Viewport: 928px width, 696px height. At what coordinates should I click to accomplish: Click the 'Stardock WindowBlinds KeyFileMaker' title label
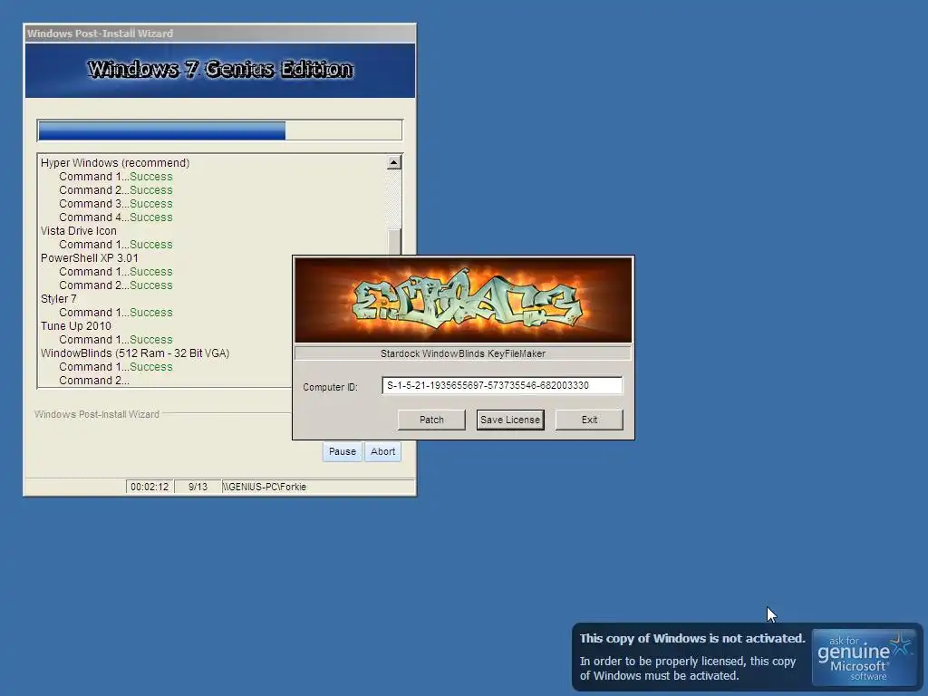(x=463, y=353)
